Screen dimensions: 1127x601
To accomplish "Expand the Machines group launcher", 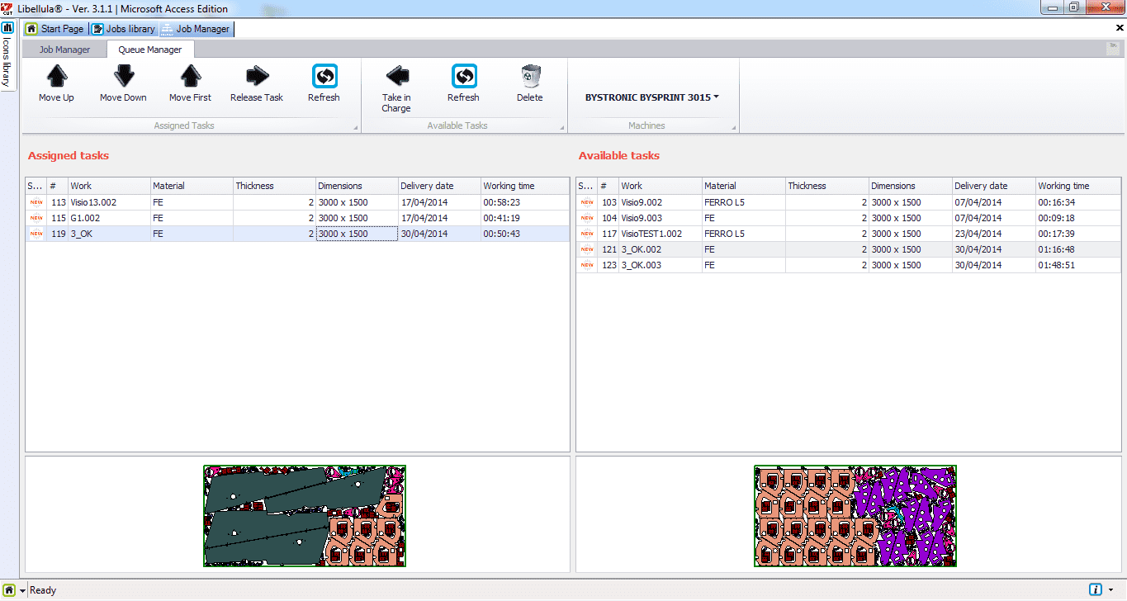I will tap(734, 128).
